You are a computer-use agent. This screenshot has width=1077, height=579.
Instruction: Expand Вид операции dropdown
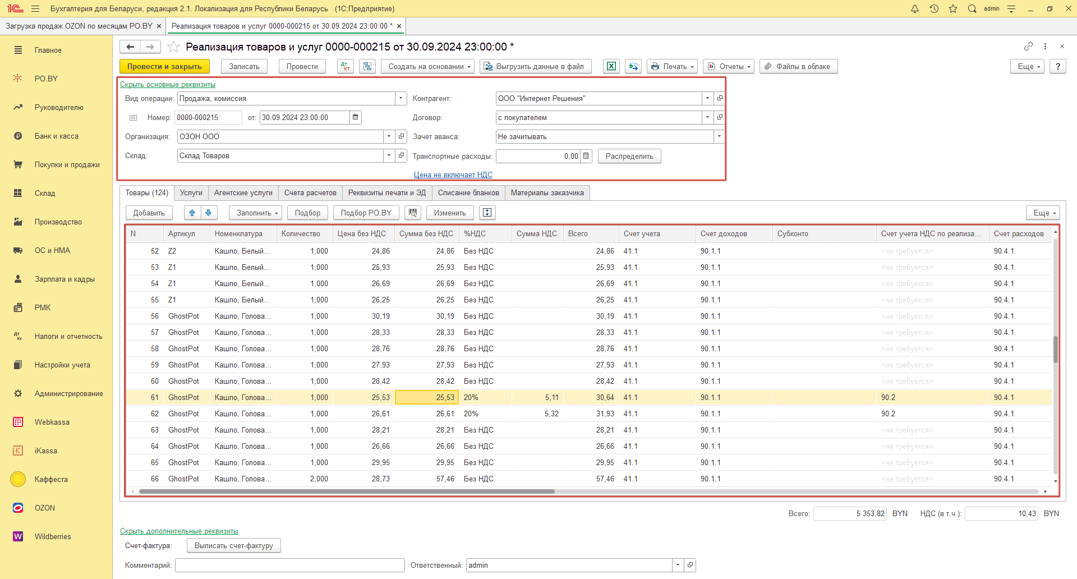[401, 98]
